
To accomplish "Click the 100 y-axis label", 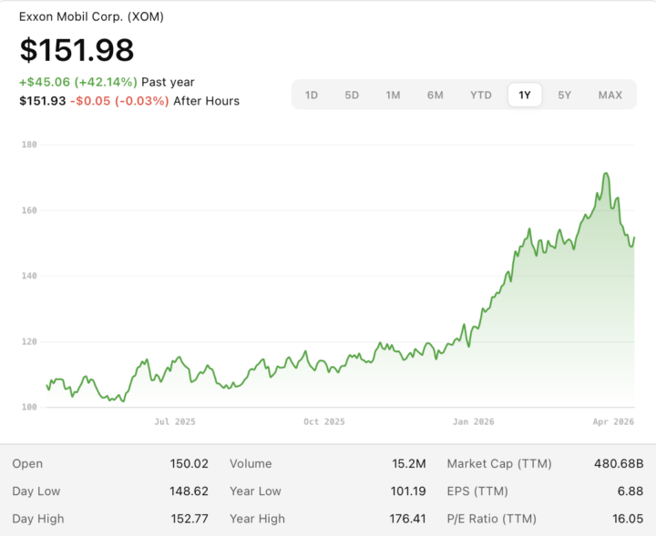I will tap(29, 407).
